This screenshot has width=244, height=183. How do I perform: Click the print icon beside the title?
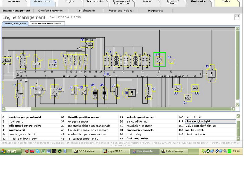click(237, 17)
